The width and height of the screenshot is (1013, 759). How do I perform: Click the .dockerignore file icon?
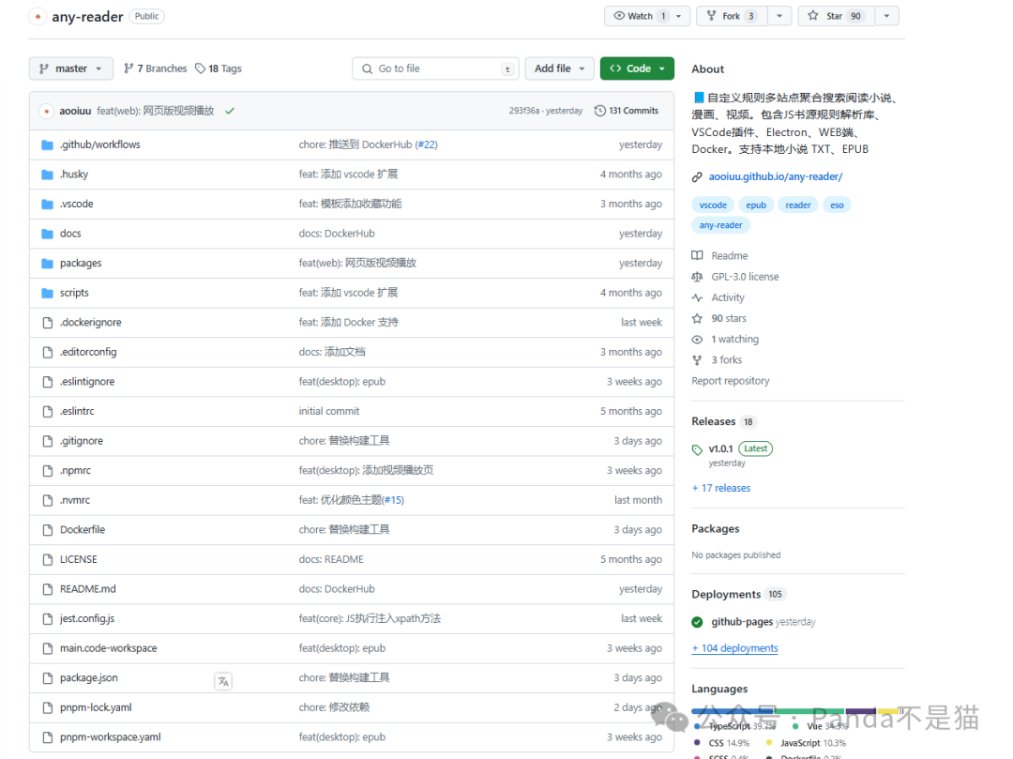47,323
